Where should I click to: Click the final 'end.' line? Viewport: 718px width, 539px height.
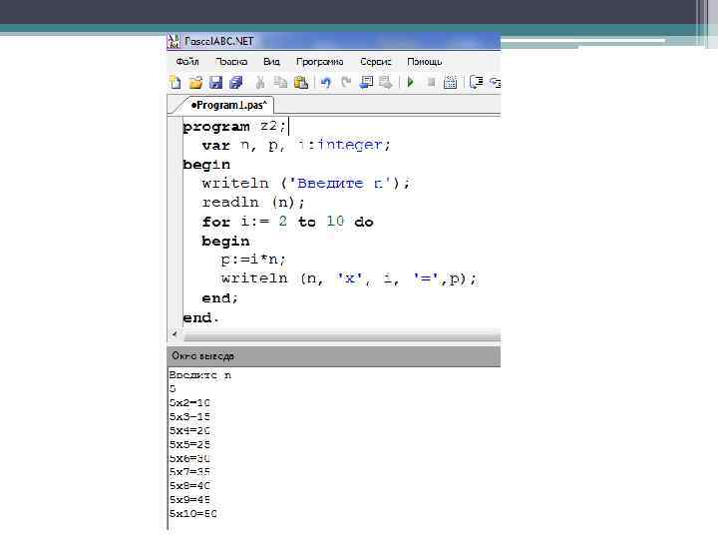tap(200, 317)
